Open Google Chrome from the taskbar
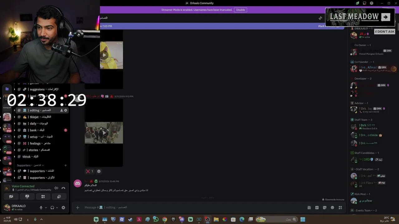The width and height of the screenshot is (399, 224). click(x=165, y=219)
